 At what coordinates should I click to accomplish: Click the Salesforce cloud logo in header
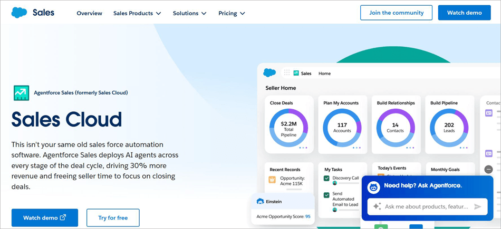pos(19,13)
